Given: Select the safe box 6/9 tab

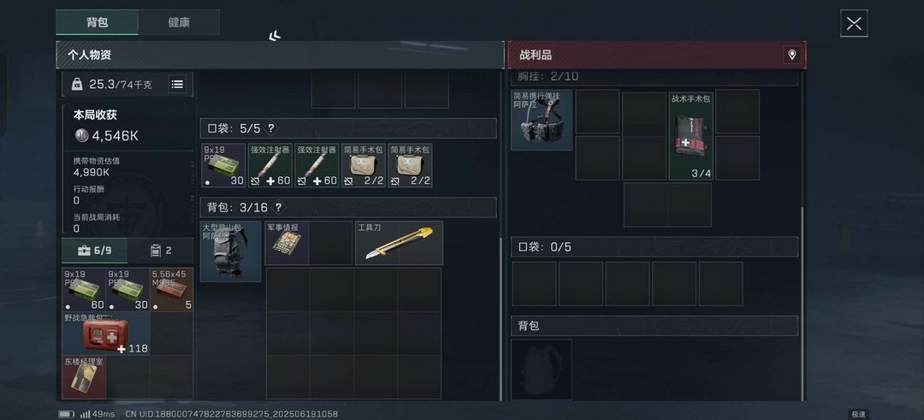Looking at the screenshot, I should [x=94, y=251].
